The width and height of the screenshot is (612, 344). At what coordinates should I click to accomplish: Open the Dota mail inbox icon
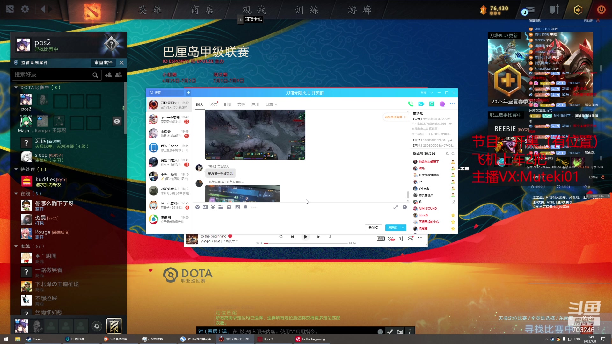529,10
